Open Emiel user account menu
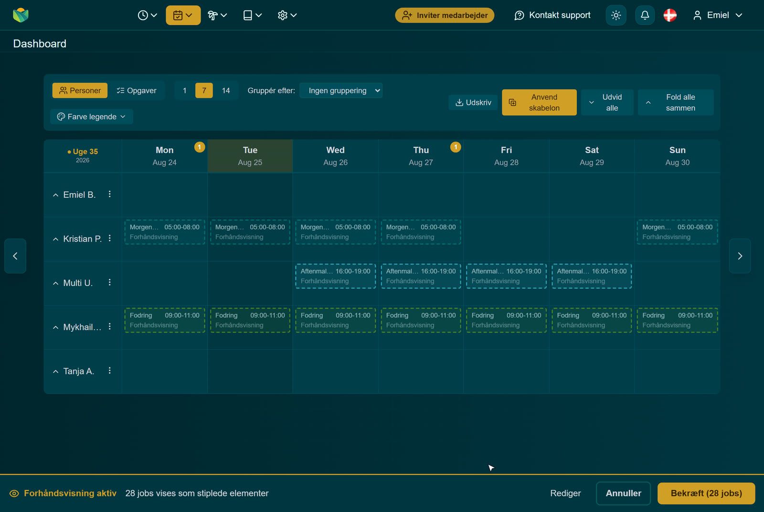 pyautogui.click(x=718, y=15)
